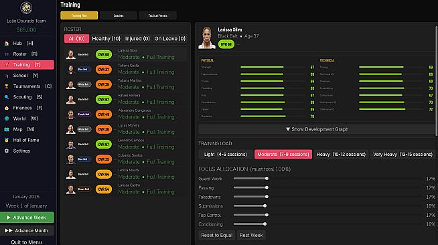Click the Hub house icon

click(x=7, y=44)
